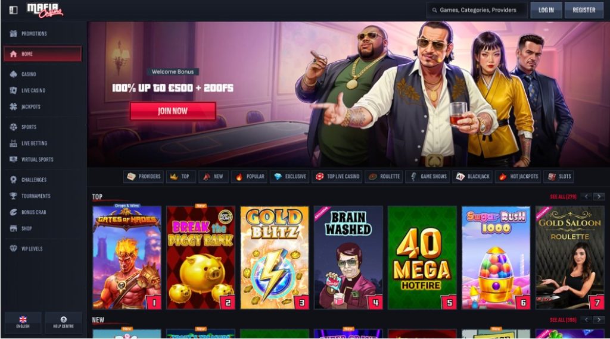
Task: Select the Live Casino sidebar icon
Action: [x=13, y=90]
